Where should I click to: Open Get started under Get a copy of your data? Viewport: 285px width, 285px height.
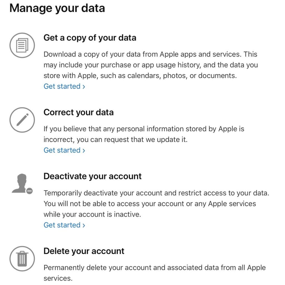tap(62, 86)
